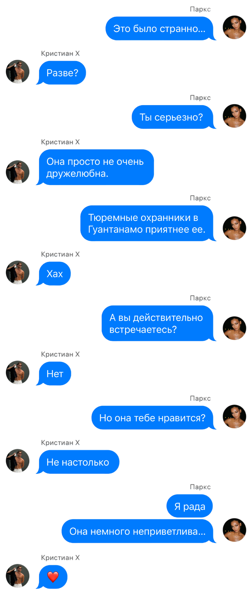The height and width of the screenshot is (597, 252).
Task: Tap sender name Кристиан Х above 'Нет'
Action: pyautogui.click(x=60, y=354)
